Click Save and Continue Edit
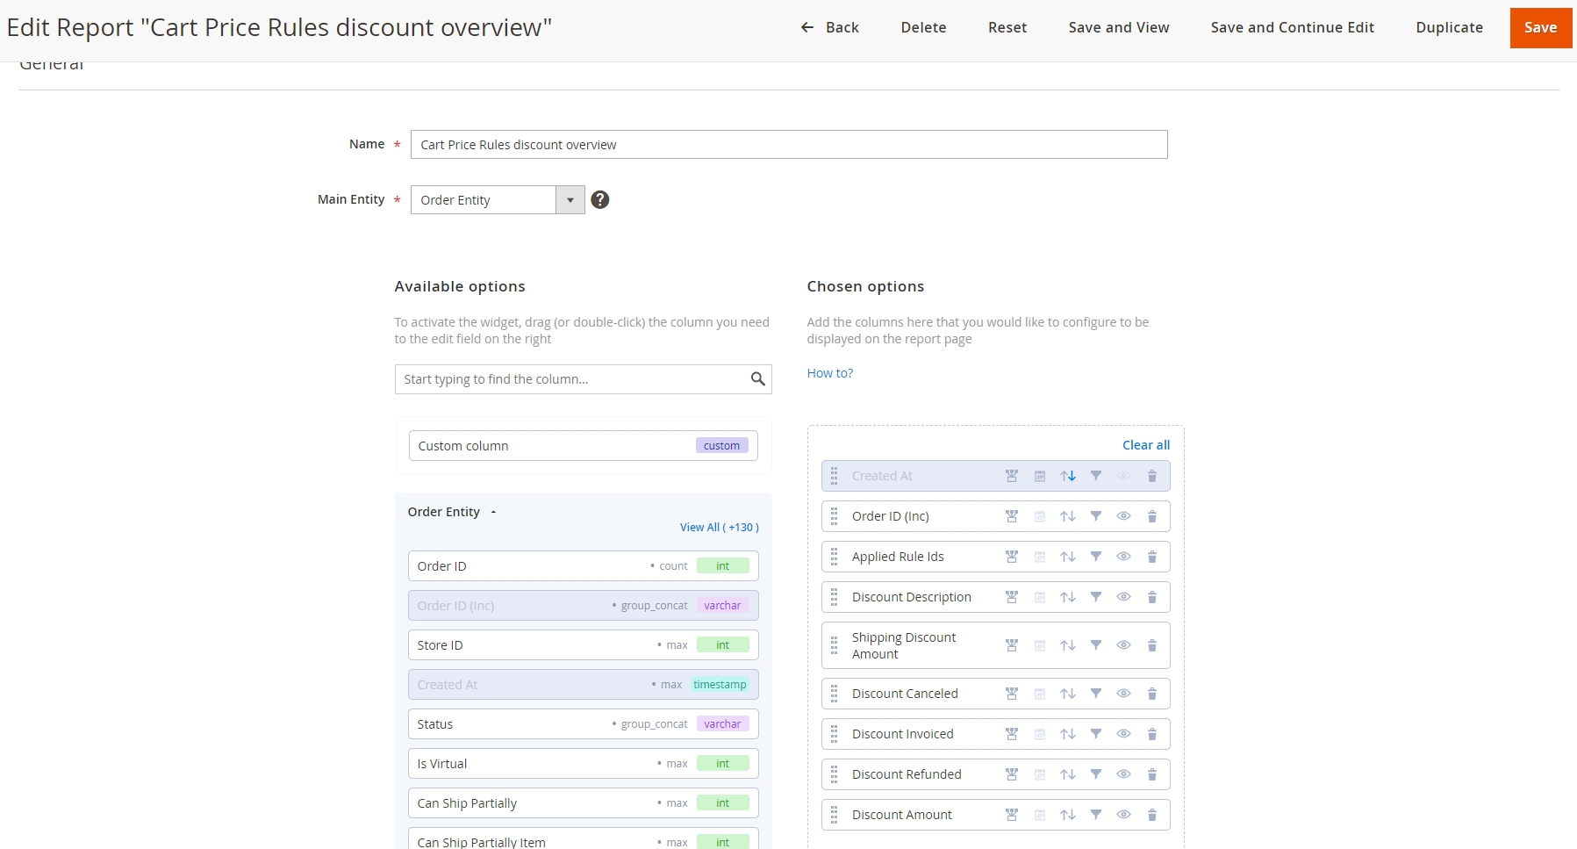 click(1293, 27)
